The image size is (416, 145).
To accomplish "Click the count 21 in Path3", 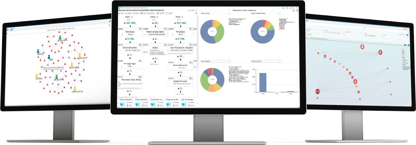I will click(181, 56).
